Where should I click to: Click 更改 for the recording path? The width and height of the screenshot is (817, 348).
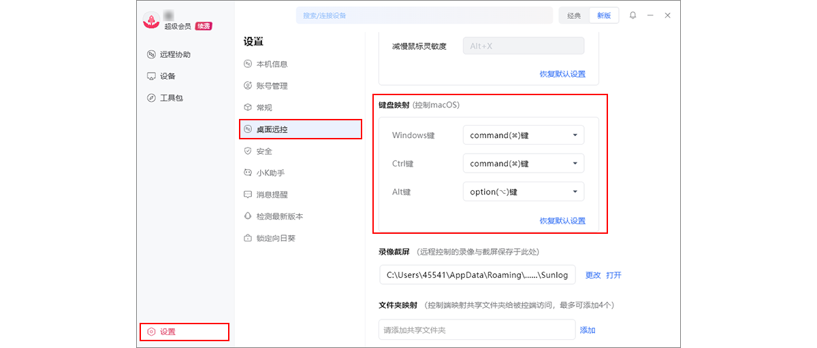593,275
